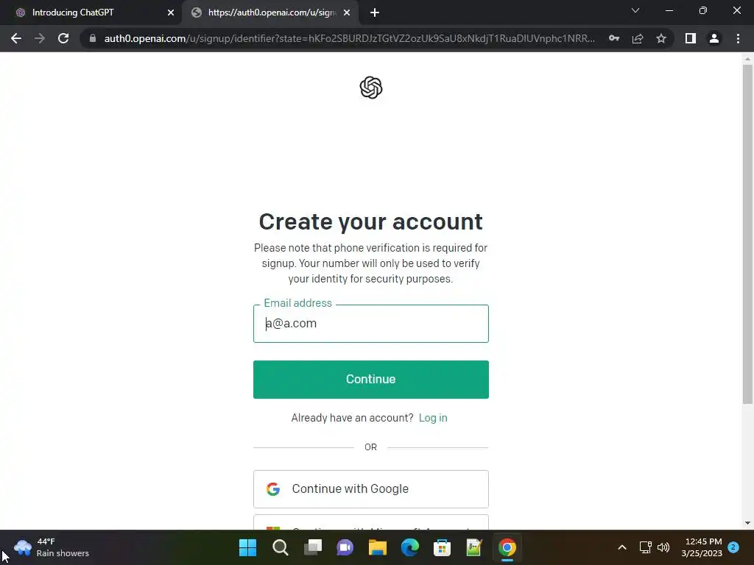Close the auth0.openai.com tab
This screenshot has height=565, width=754.
347,13
